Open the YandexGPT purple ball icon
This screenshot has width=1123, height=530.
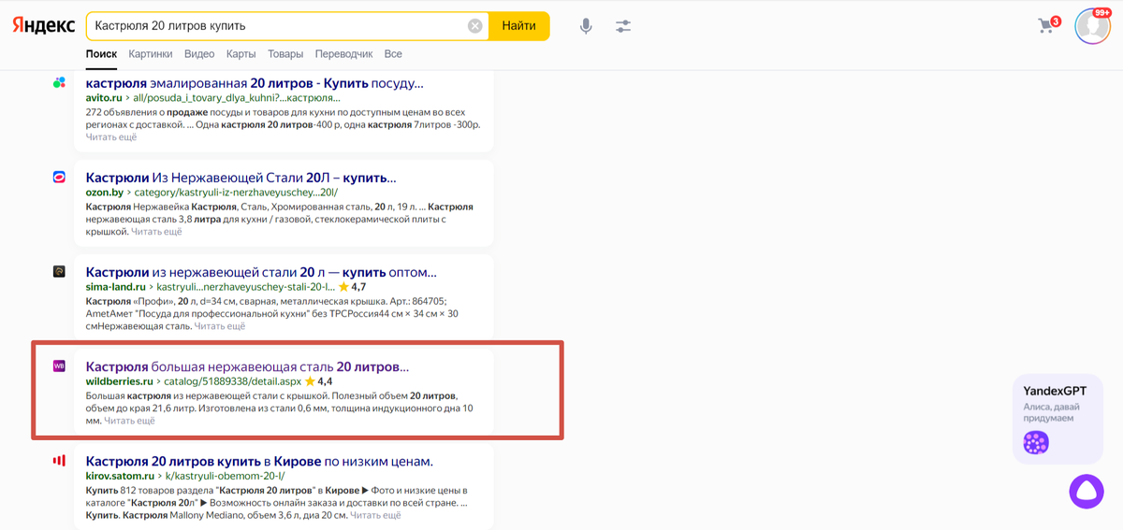(x=1036, y=442)
